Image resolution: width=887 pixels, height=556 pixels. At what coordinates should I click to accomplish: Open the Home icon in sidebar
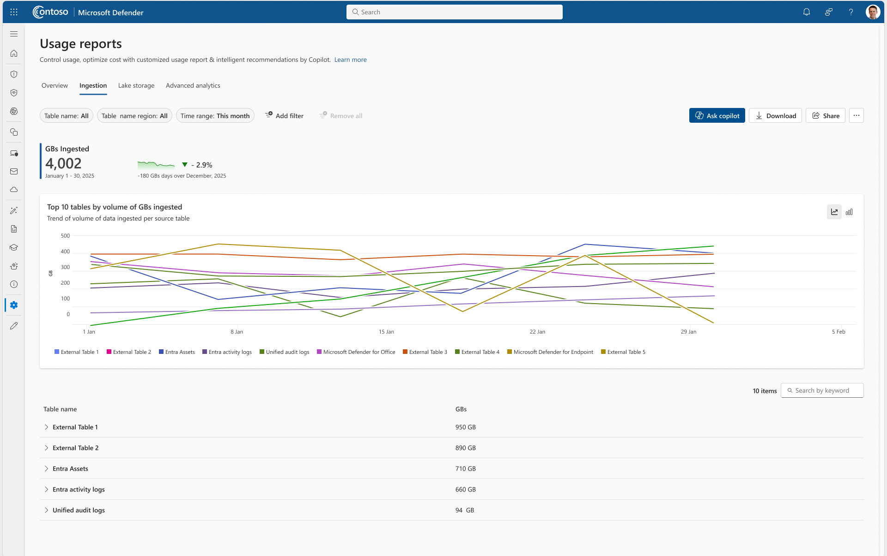pyautogui.click(x=14, y=54)
